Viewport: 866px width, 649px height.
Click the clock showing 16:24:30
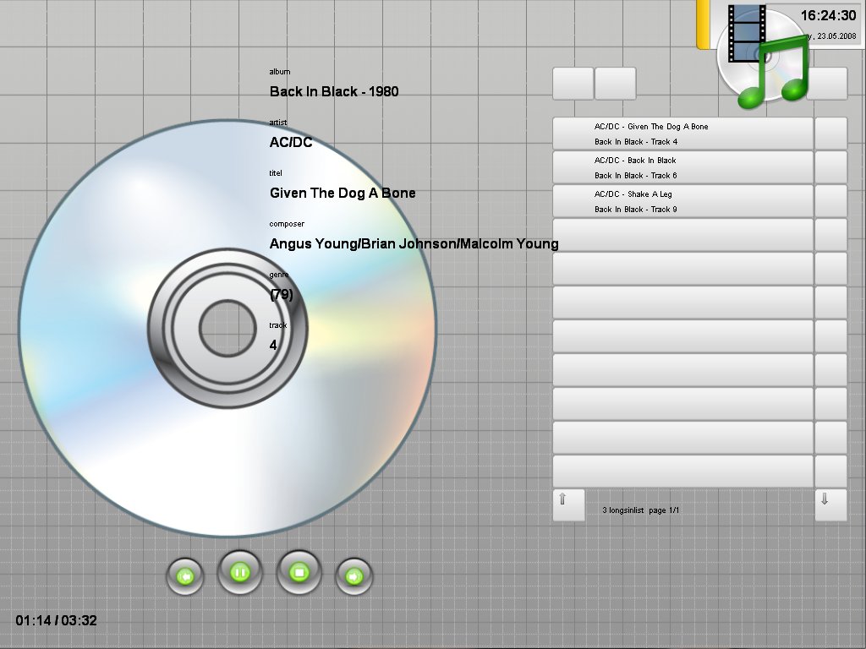coord(828,15)
